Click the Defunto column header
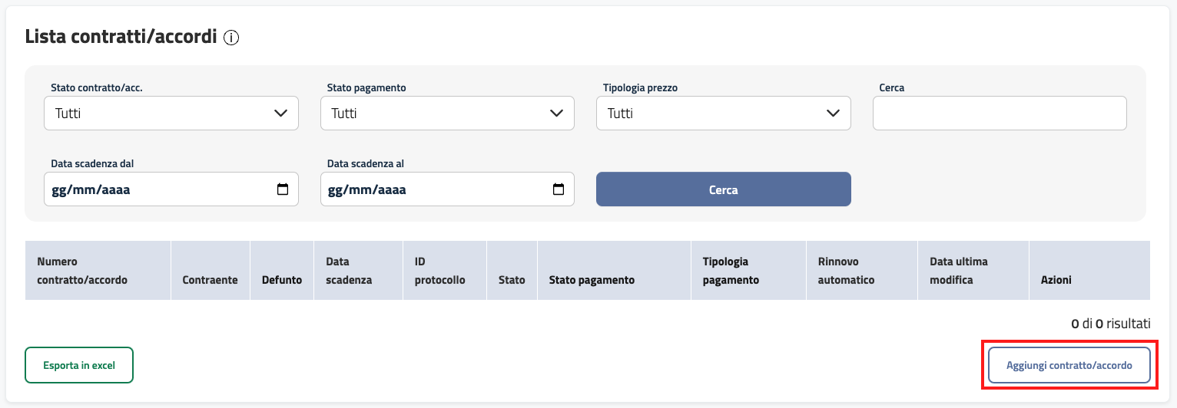This screenshot has height=408, width=1177. pos(281,280)
